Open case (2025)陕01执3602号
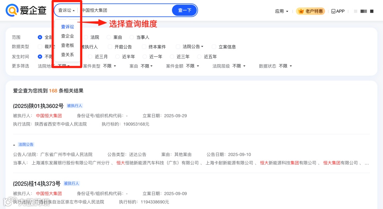 click(x=38, y=106)
